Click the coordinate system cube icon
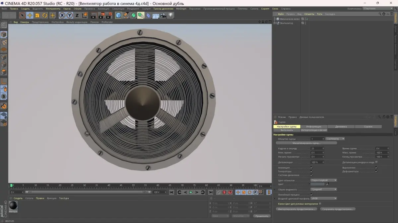The image size is (398, 223). tap(85, 15)
